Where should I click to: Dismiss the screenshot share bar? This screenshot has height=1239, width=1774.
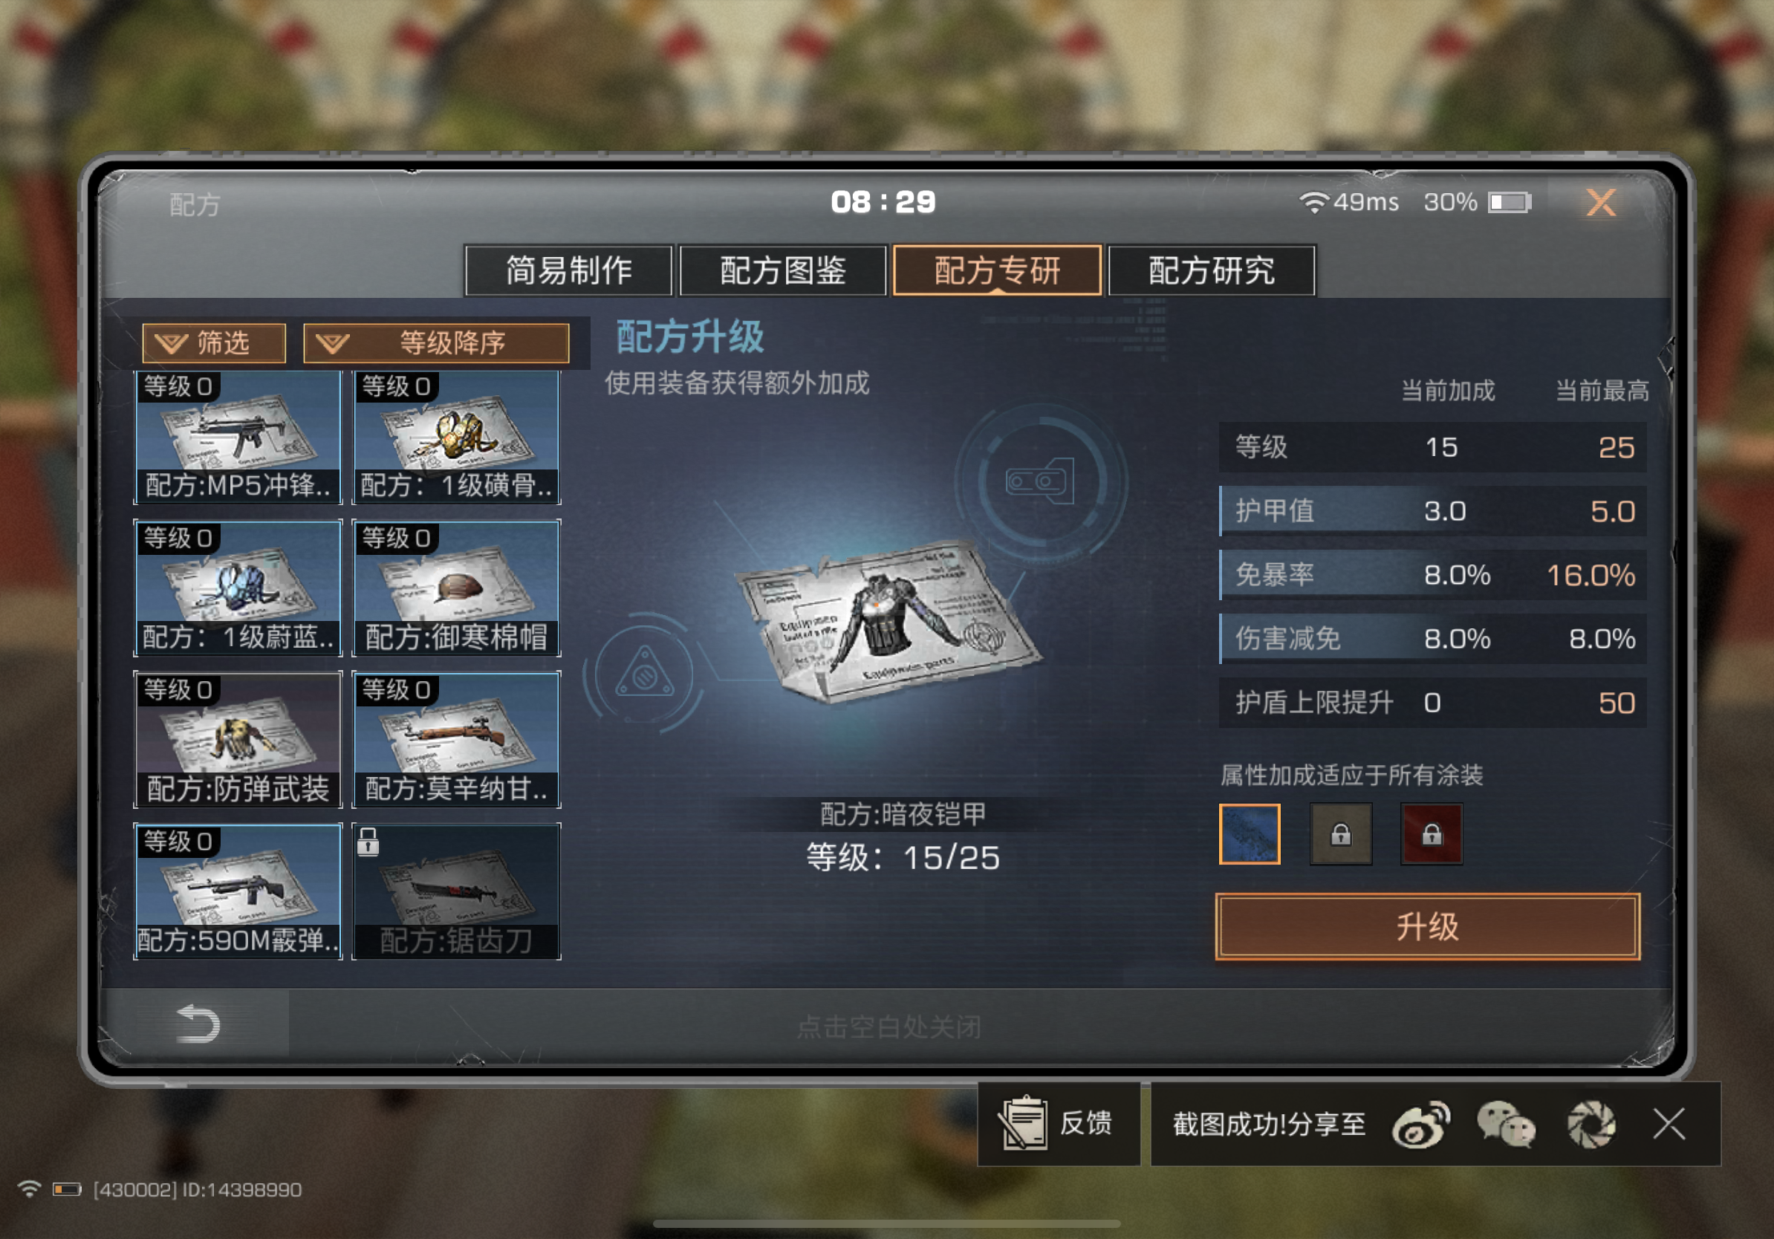[x=1669, y=1124]
